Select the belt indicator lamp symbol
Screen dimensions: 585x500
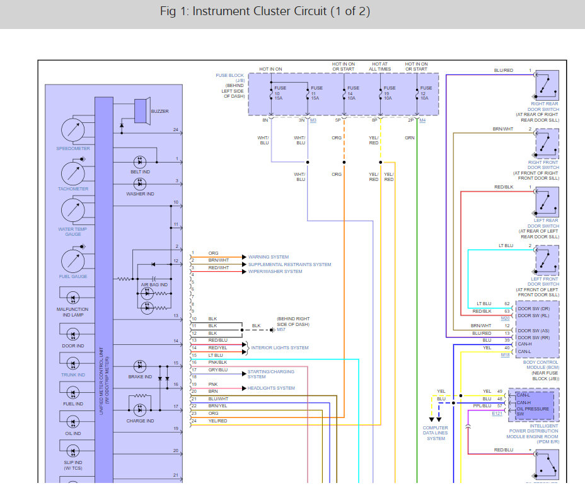(140, 161)
